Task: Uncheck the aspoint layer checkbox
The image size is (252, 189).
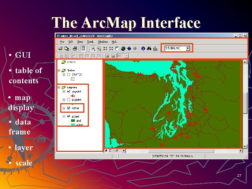Action: coord(69,91)
